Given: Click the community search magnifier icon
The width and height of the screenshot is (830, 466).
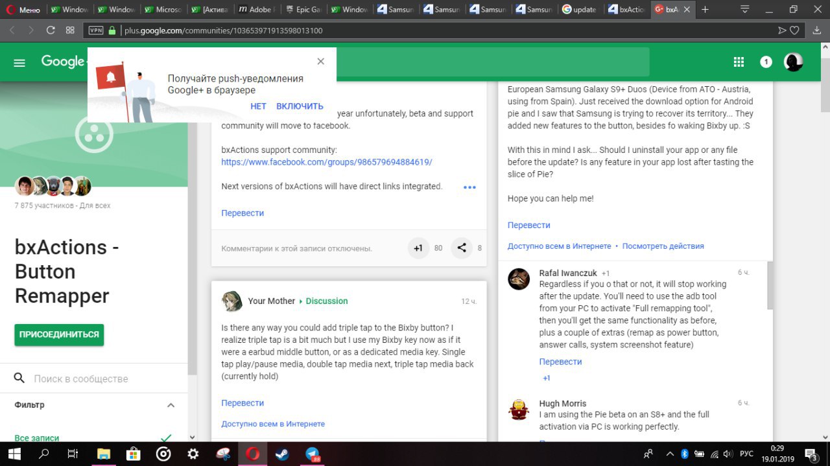Looking at the screenshot, I should point(19,378).
